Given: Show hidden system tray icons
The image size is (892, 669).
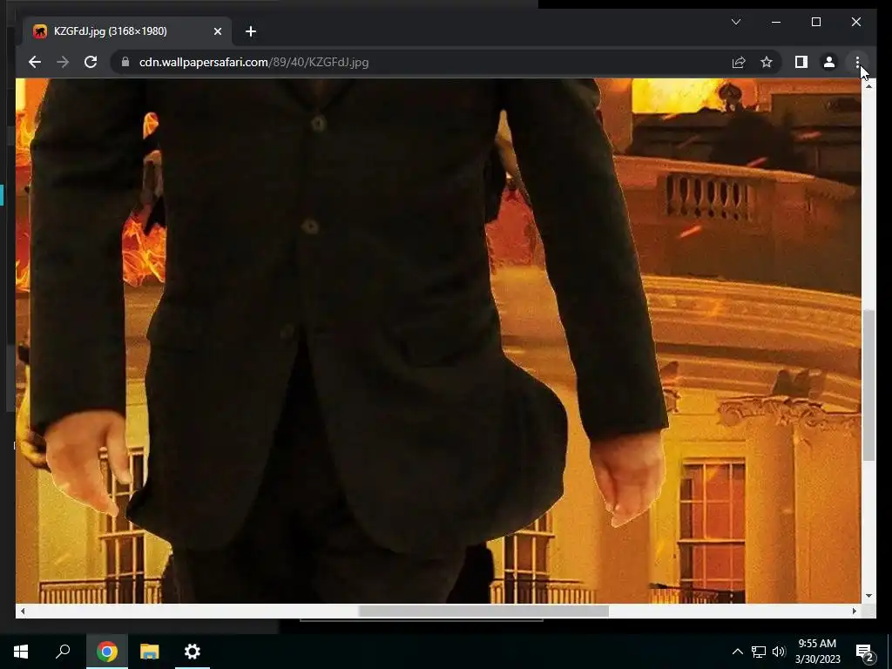Looking at the screenshot, I should pos(737,652).
